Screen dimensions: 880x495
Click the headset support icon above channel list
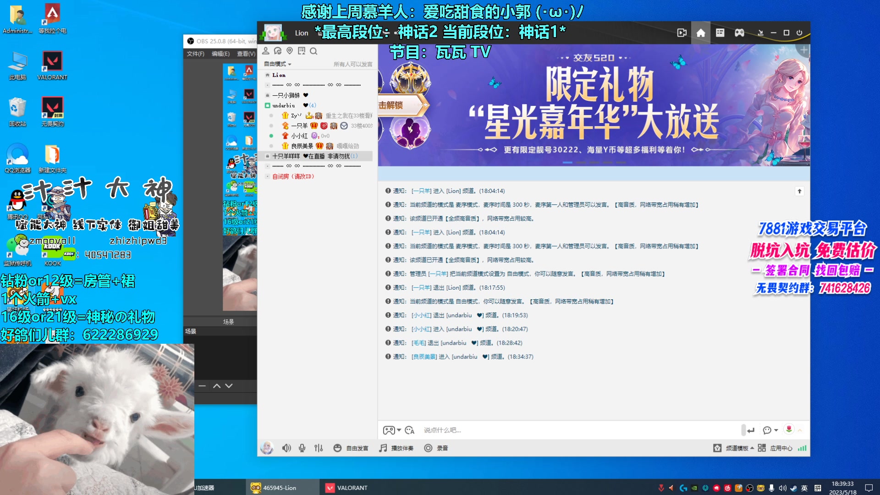tap(278, 51)
